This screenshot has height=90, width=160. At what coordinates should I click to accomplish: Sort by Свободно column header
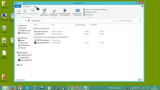(x=93, y=25)
